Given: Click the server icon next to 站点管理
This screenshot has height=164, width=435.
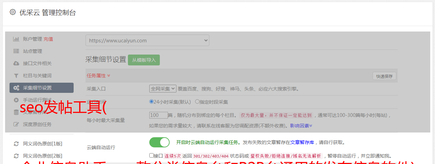Looking at the screenshot, I should point(16,51).
